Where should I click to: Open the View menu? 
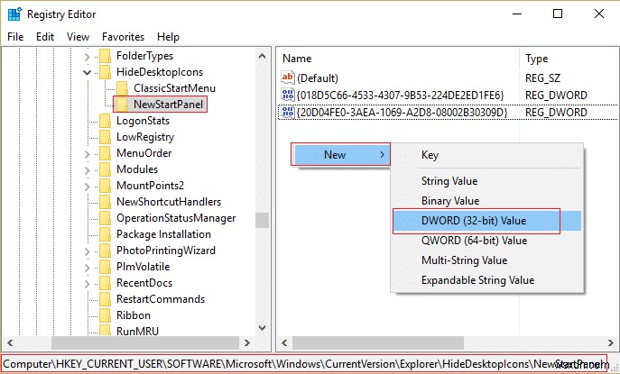click(x=78, y=37)
